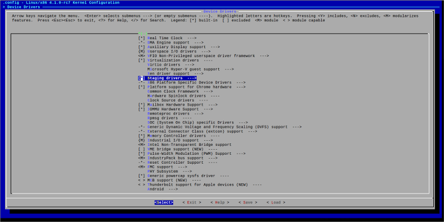The width and height of the screenshot is (444, 222).
Task: Open the Staging drivers submenu arrow
Action: [192, 78]
